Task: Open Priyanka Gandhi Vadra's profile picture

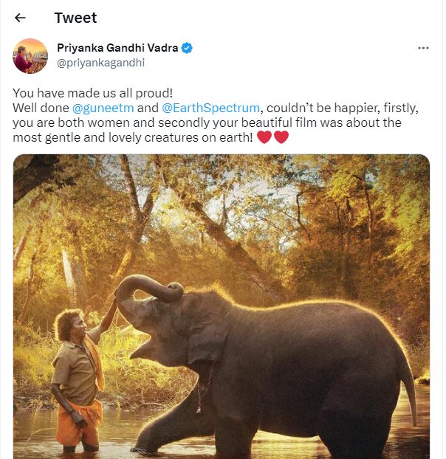Action: point(30,55)
